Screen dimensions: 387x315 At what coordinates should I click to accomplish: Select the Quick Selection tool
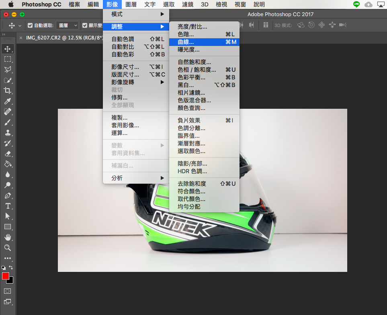8,80
